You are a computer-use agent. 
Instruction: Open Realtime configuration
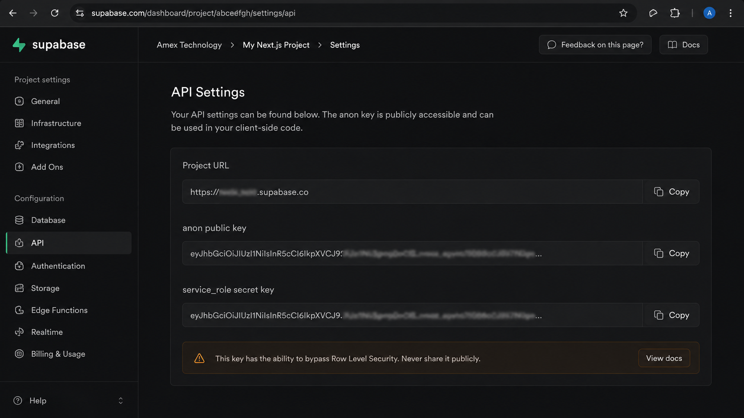69,332
